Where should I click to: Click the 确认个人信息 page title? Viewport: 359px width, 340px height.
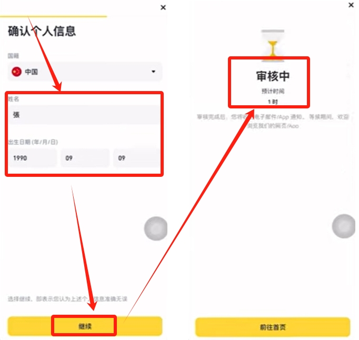(42, 31)
